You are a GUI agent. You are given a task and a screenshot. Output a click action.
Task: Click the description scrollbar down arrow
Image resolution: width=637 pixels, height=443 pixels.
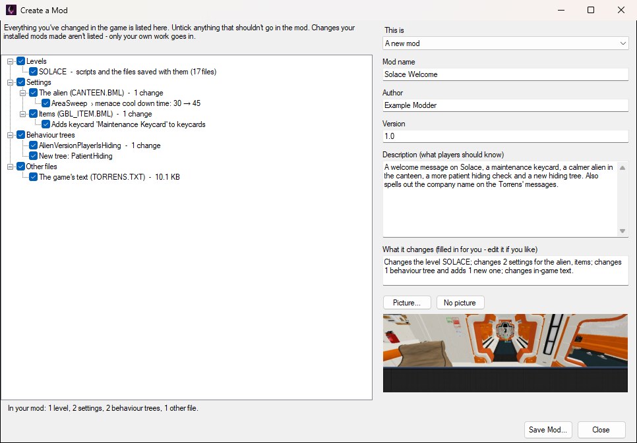622,231
